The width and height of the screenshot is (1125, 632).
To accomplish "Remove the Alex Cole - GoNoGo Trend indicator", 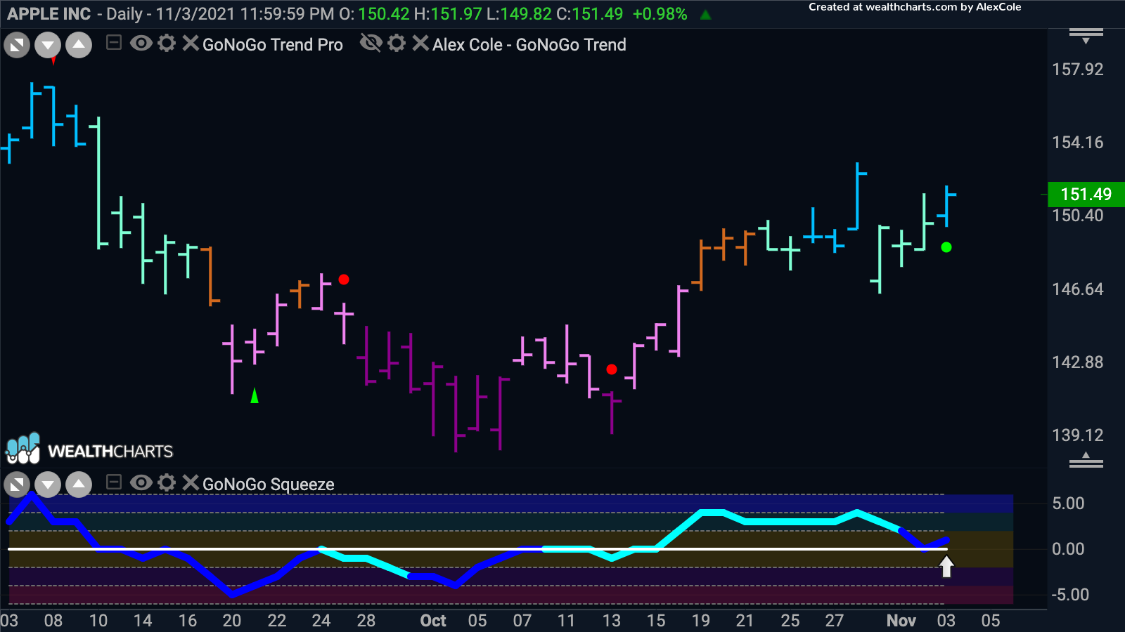I will coord(420,44).
